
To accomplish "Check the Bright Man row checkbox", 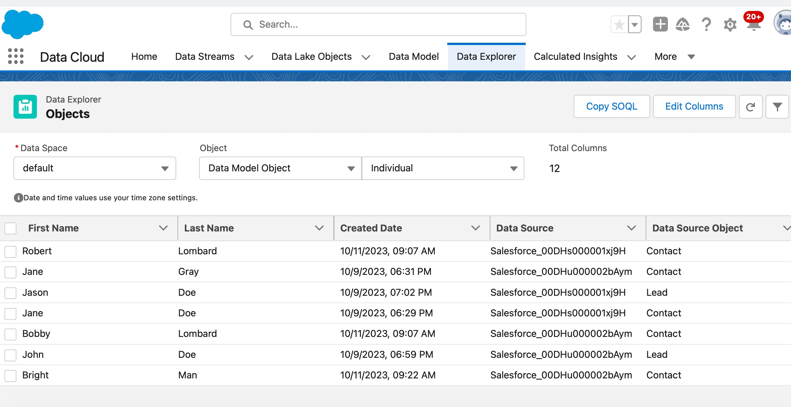I will (11, 375).
